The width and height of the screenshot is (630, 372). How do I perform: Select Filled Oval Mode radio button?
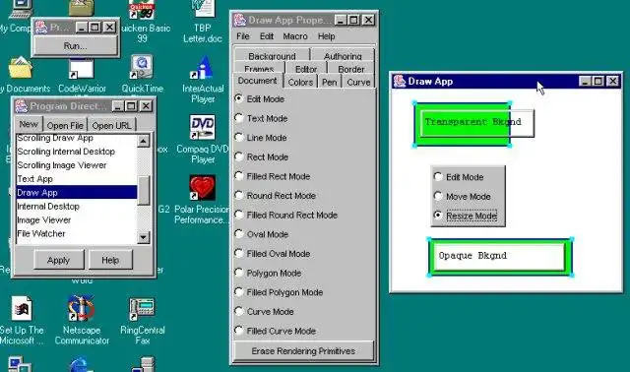238,253
